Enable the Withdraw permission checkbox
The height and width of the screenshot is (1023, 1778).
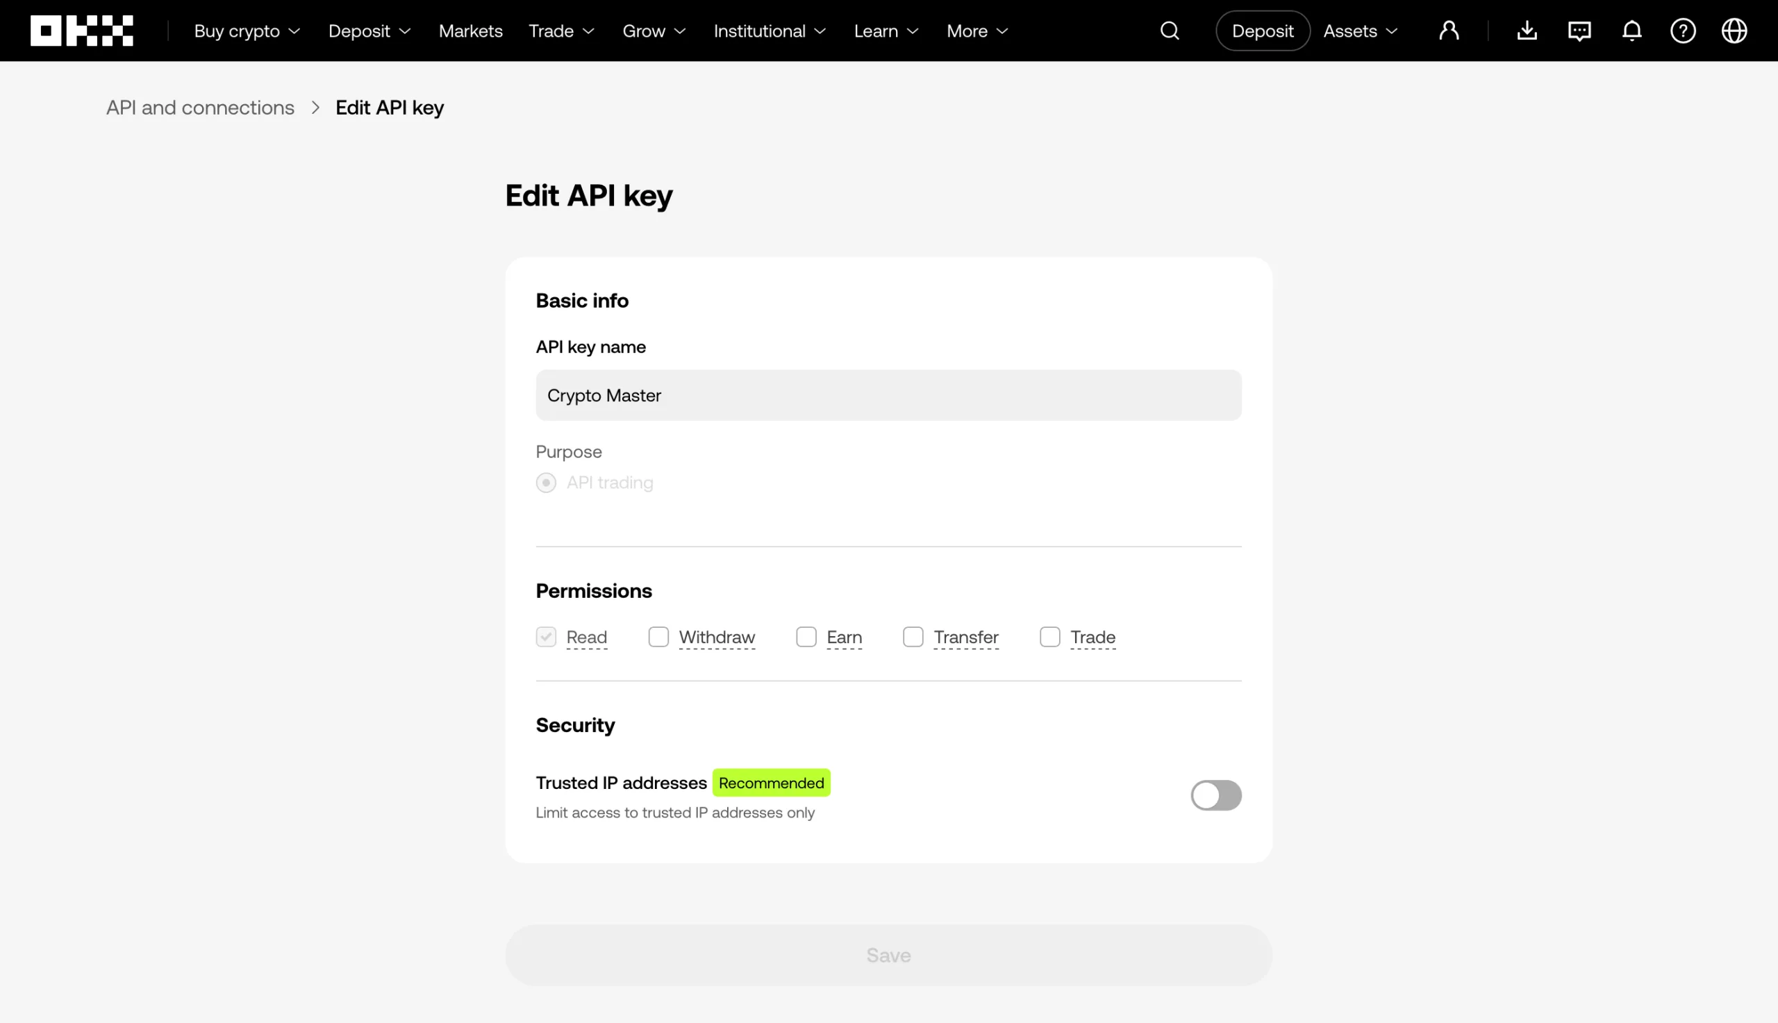(x=658, y=637)
